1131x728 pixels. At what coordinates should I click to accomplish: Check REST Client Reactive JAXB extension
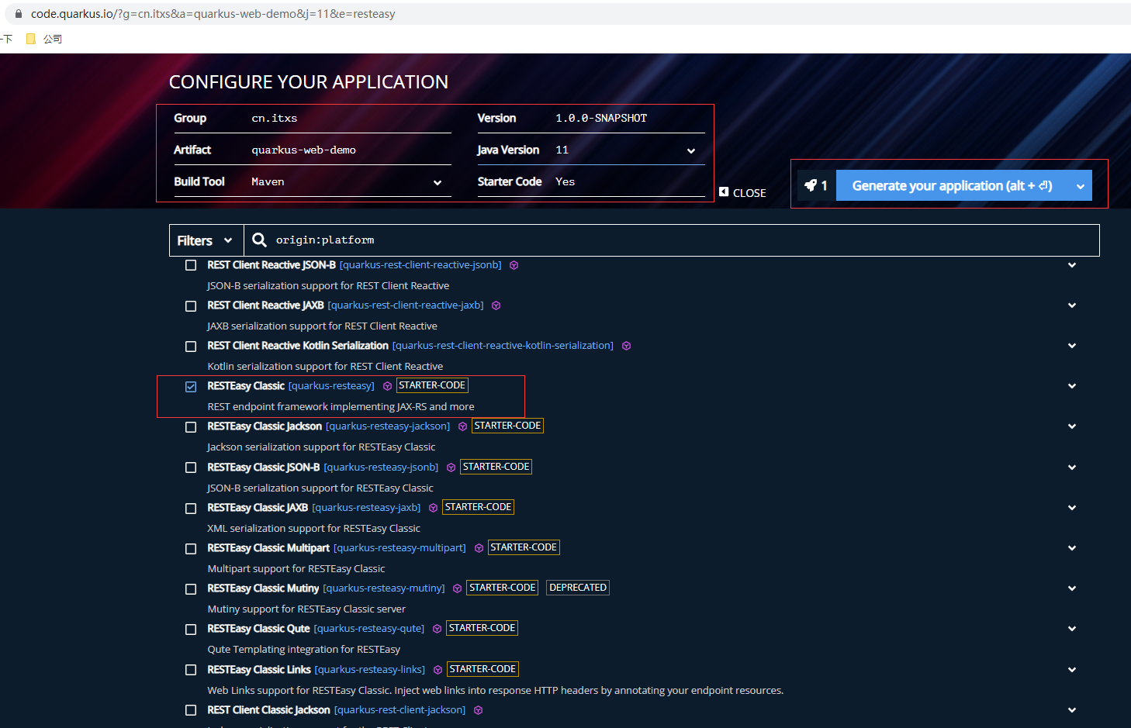click(x=191, y=305)
